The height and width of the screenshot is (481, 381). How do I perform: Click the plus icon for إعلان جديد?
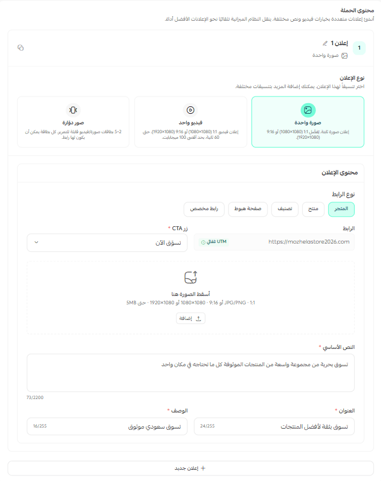point(203,468)
